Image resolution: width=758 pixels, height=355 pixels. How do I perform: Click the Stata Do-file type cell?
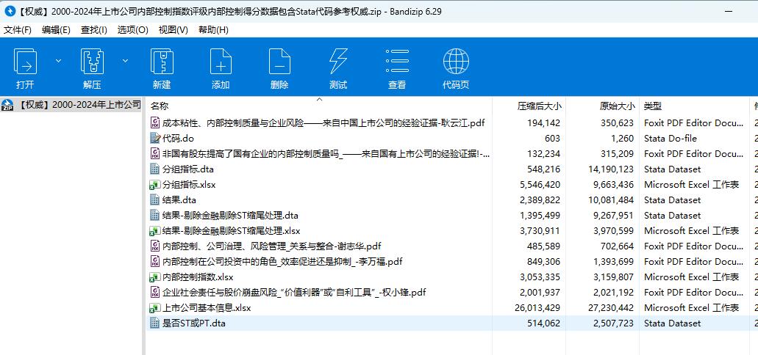point(671,139)
